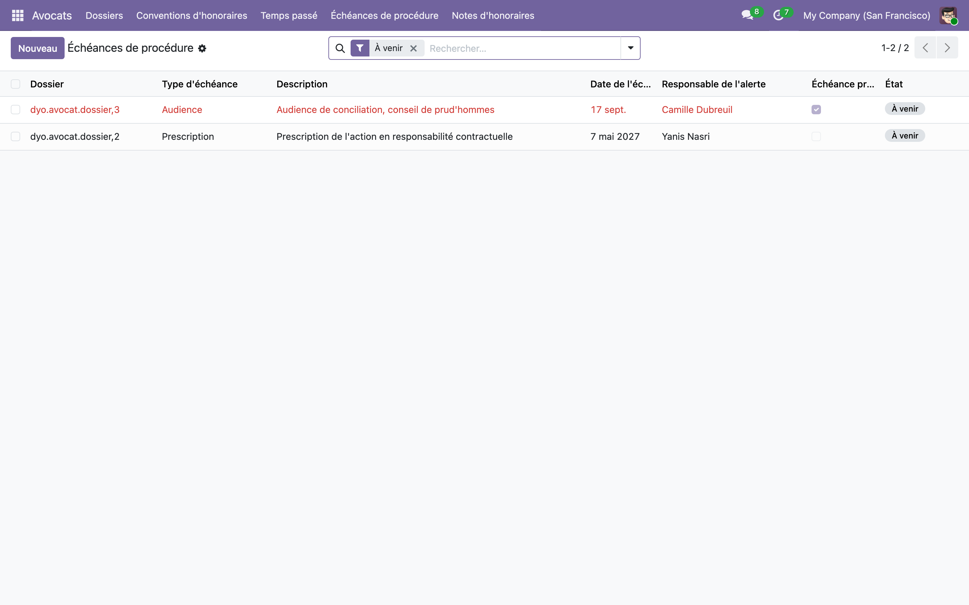This screenshot has width=969, height=605.
Task: Click the magnifier search icon
Action: [x=340, y=48]
